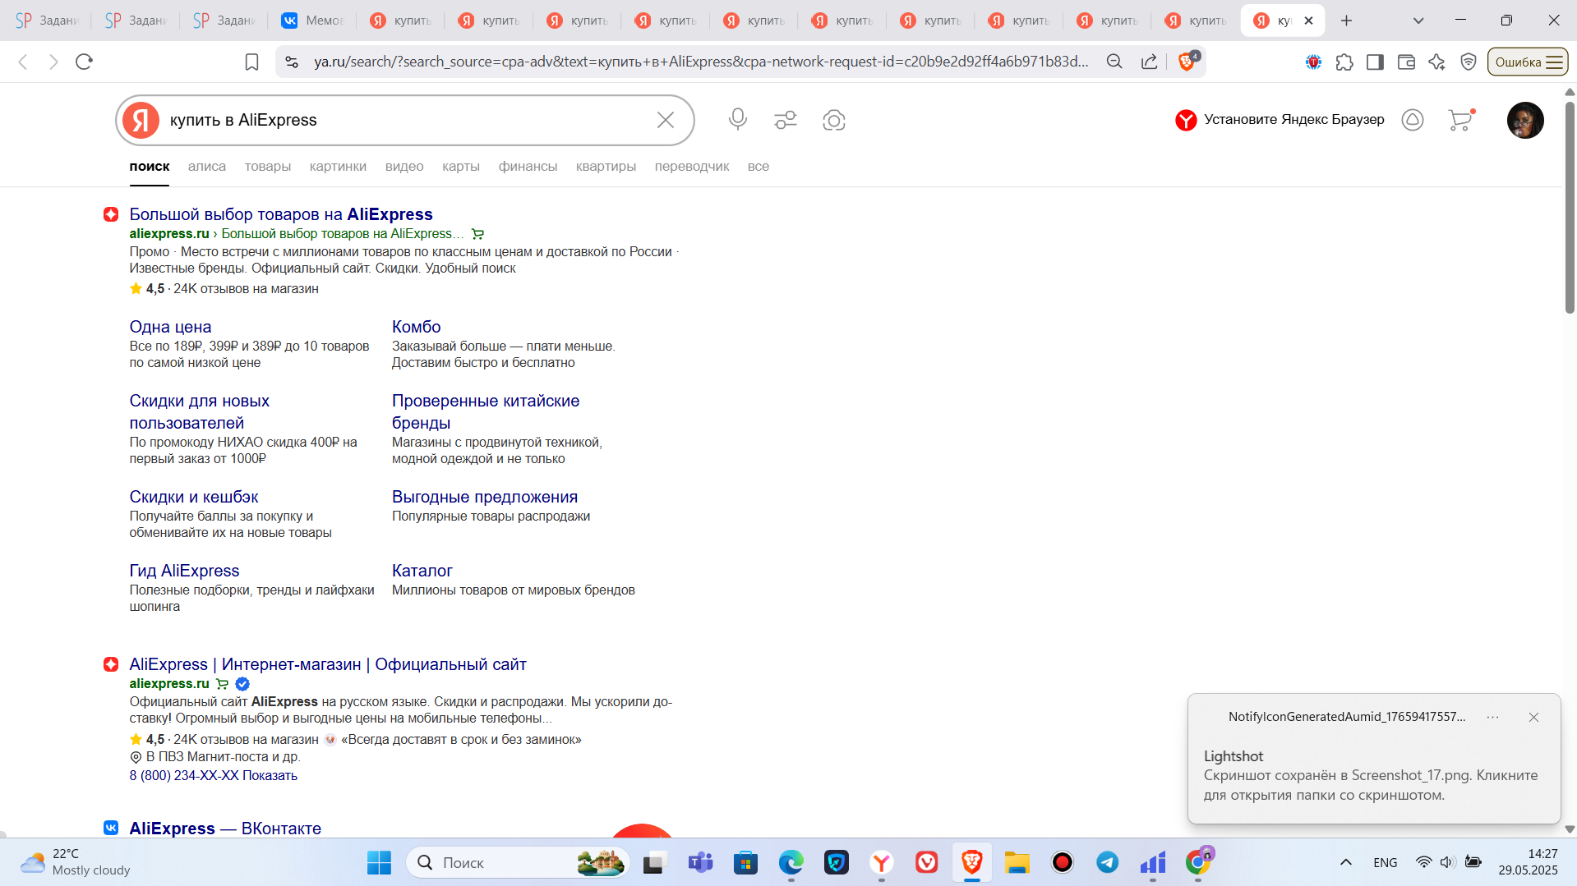1577x886 pixels.
Task: Open options of Lightshot notification
Action: (x=1492, y=717)
